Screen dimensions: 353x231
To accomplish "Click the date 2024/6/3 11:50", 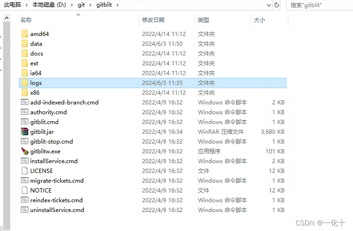I will coord(162,43).
